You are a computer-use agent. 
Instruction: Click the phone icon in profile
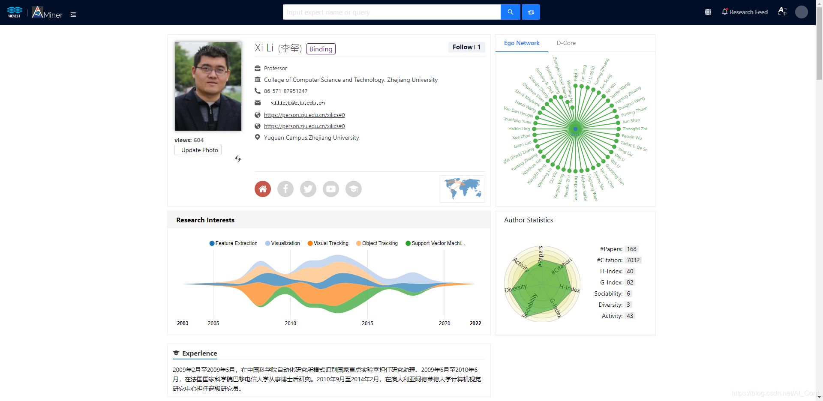tap(258, 91)
